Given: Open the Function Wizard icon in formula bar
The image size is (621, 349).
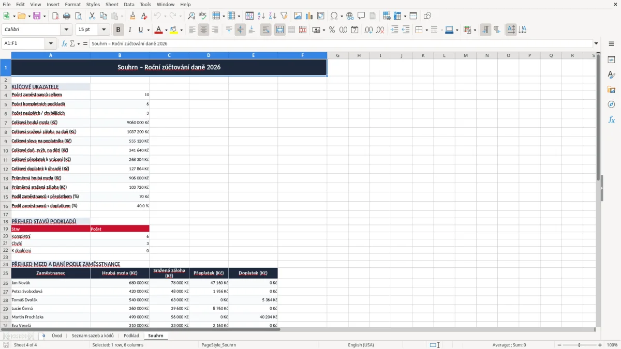Looking at the screenshot, I should coord(65,44).
